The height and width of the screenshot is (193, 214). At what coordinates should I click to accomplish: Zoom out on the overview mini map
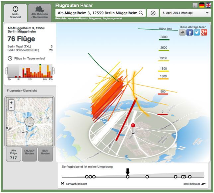pyautogui.click(x=11, y=108)
